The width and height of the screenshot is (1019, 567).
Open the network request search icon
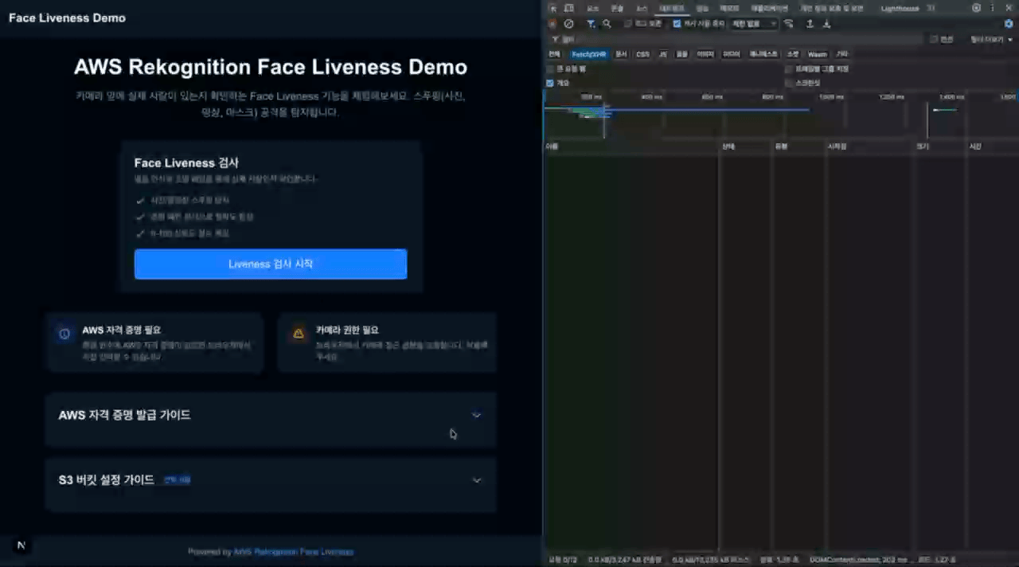pos(606,24)
